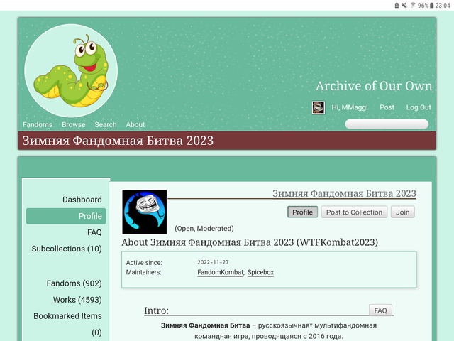Open Spicebox maintainer profile

click(x=260, y=272)
